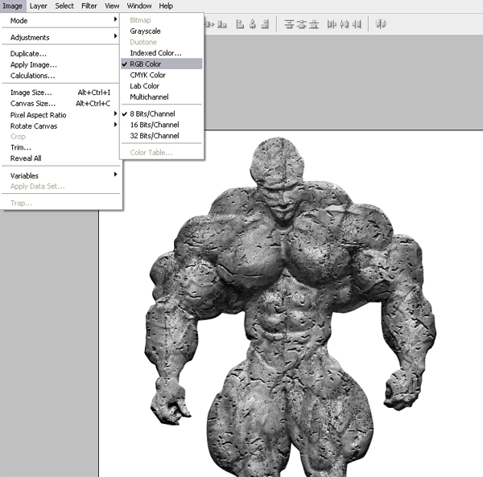Click the Distribute Bottom Edges icon
The image size is (483, 477).
pyautogui.click(x=314, y=24)
